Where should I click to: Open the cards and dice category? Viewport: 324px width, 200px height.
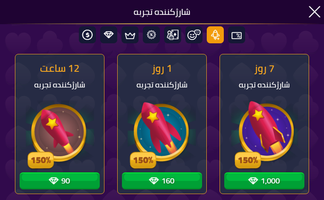click(x=173, y=35)
